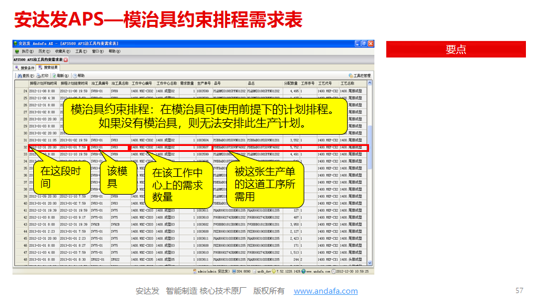Screen dimensions: 539x302
Task: Open the 执行 menu
Action: (27, 52)
